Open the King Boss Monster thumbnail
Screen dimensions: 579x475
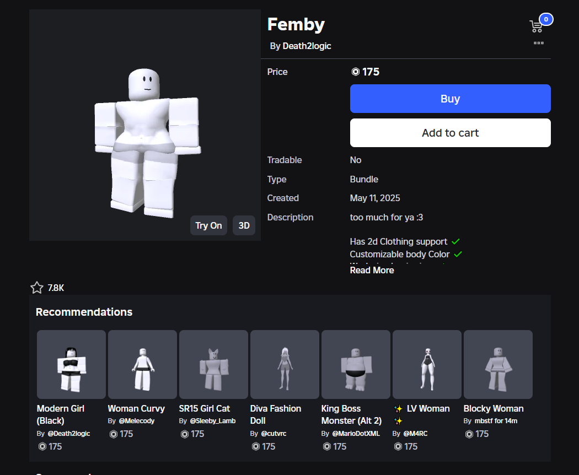point(356,364)
